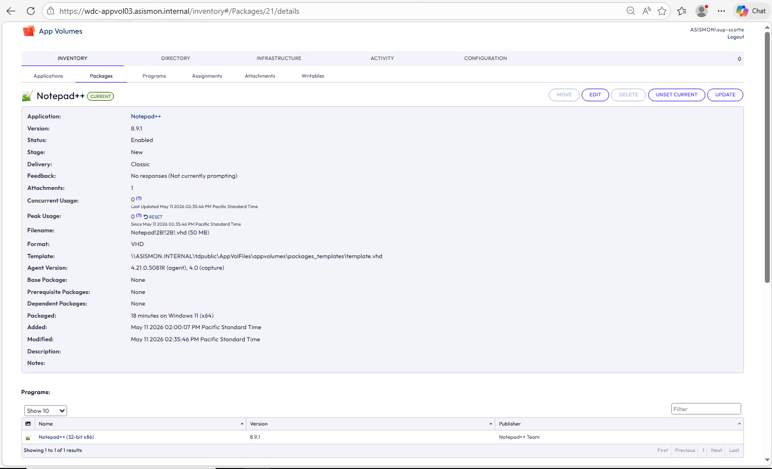Click the username ASISMON\sup-scotte
Image resolution: width=772 pixels, height=469 pixels.
click(717, 30)
